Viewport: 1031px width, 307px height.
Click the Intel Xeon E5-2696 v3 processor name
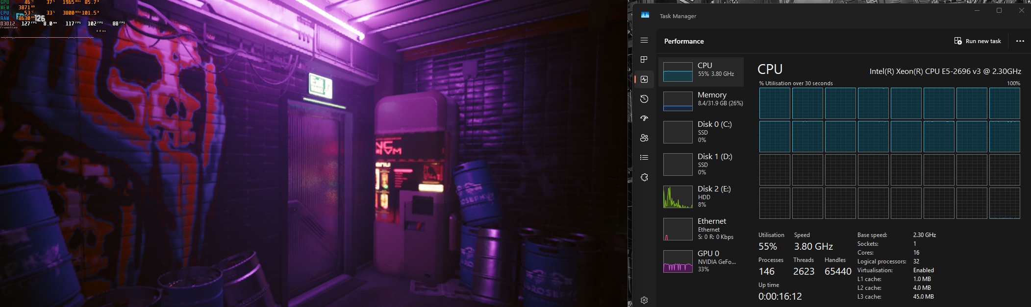[x=945, y=71]
